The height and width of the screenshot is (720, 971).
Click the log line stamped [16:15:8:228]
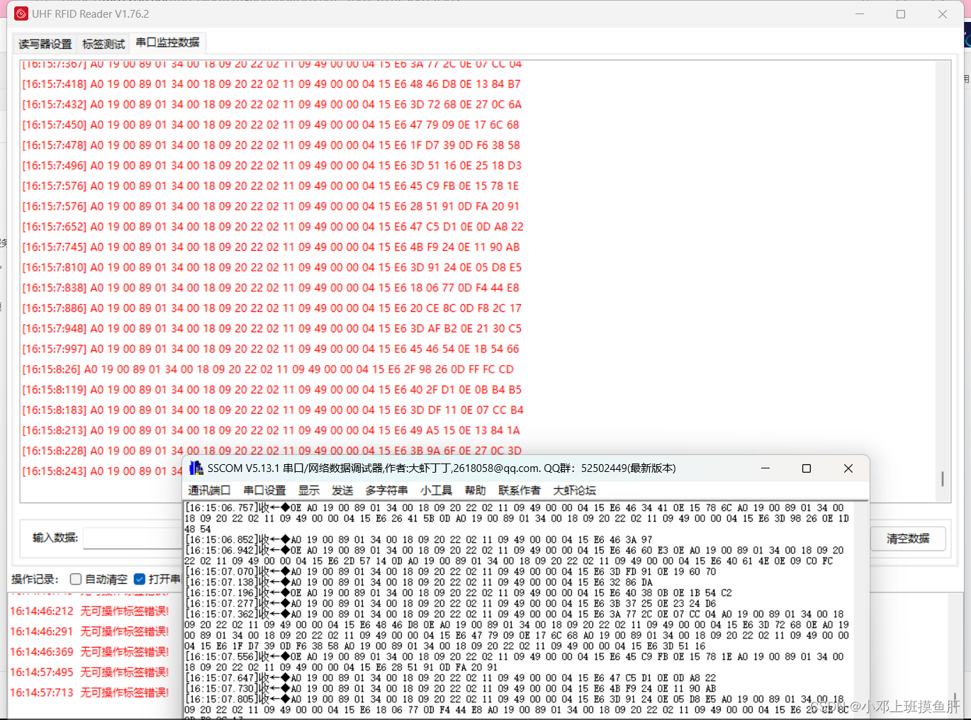(271, 451)
